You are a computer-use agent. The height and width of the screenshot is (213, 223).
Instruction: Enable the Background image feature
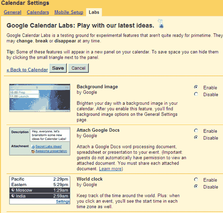tap(196, 87)
